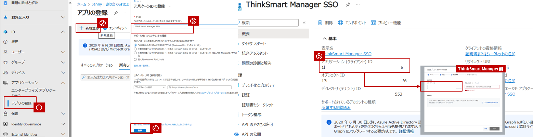Select アプリの登録 in left sidebar
The width and height of the screenshot is (533, 137).
(x=22, y=103)
